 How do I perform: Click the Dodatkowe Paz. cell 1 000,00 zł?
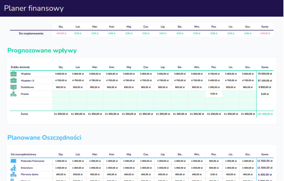click(214, 87)
